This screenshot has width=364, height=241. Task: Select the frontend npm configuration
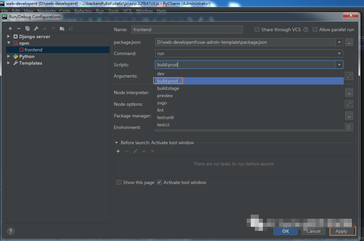click(x=58, y=50)
